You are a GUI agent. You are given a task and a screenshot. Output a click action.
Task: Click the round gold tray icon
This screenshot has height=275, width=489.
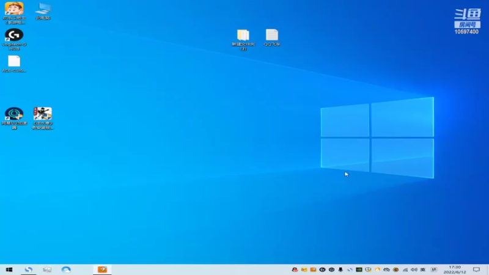395,269
